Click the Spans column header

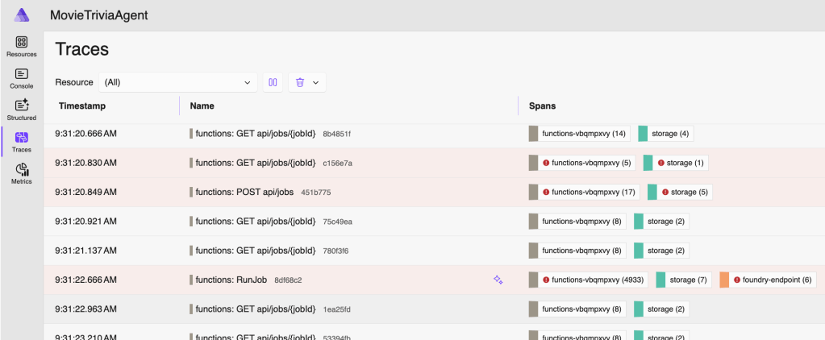[x=542, y=106]
